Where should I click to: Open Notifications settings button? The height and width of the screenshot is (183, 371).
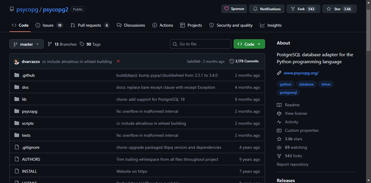pyautogui.click(x=267, y=9)
